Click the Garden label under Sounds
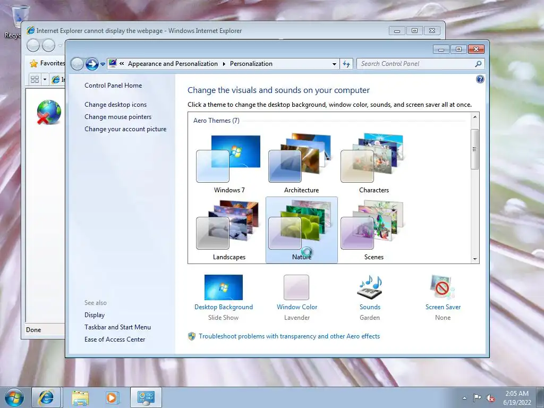The height and width of the screenshot is (408, 544). (x=370, y=318)
